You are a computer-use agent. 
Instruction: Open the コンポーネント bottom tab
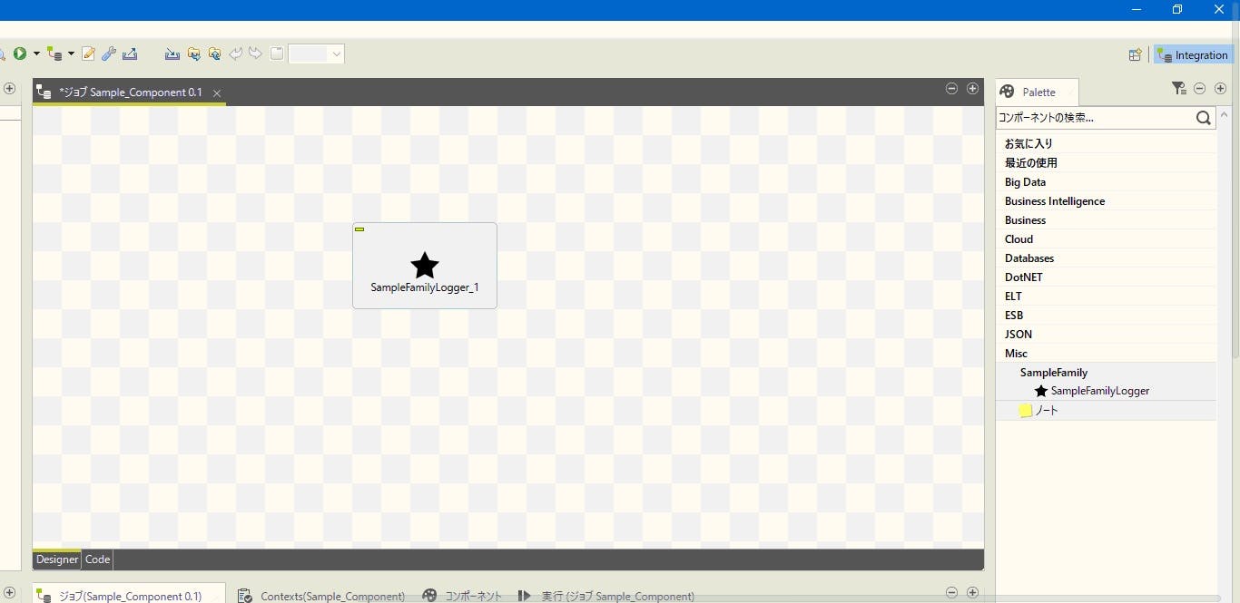(x=462, y=596)
